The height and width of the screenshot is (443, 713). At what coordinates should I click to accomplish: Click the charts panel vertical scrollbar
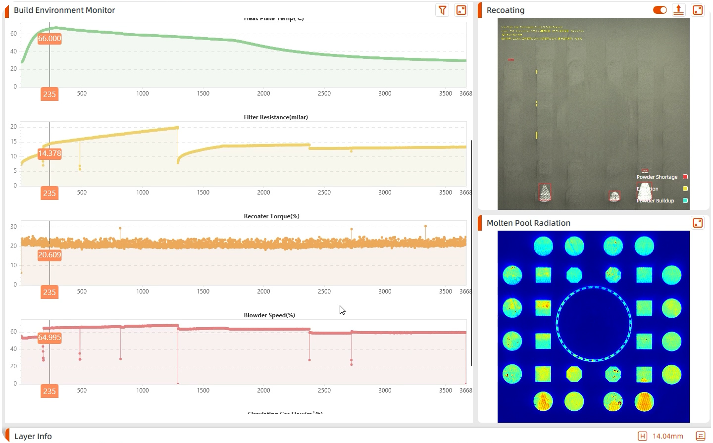(471, 252)
